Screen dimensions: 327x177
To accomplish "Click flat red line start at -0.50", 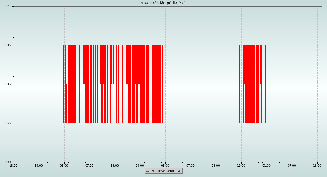I will [x=17, y=123].
